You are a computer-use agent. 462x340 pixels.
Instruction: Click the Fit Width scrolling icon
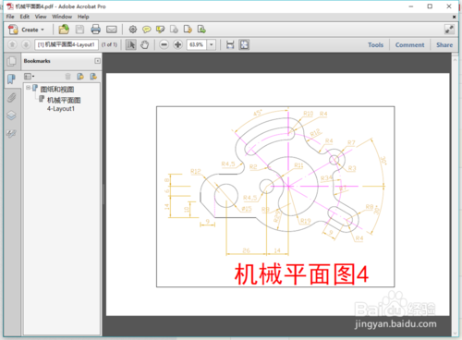pyautogui.click(x=230, y=45)
